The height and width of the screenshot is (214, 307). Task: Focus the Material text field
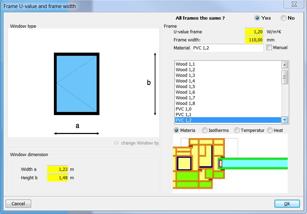click(x=228, y=48)
